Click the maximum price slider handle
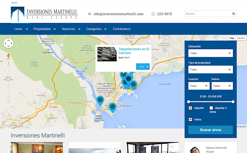This screenshot has width=247, height=153. (233, 102)
